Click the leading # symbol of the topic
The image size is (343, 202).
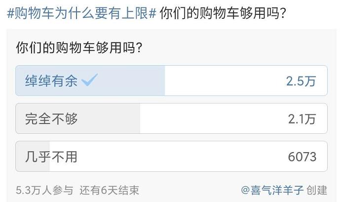point(10,13)
